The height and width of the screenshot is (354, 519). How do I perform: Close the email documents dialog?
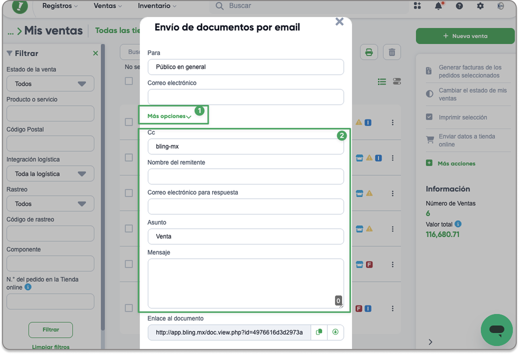340,22
